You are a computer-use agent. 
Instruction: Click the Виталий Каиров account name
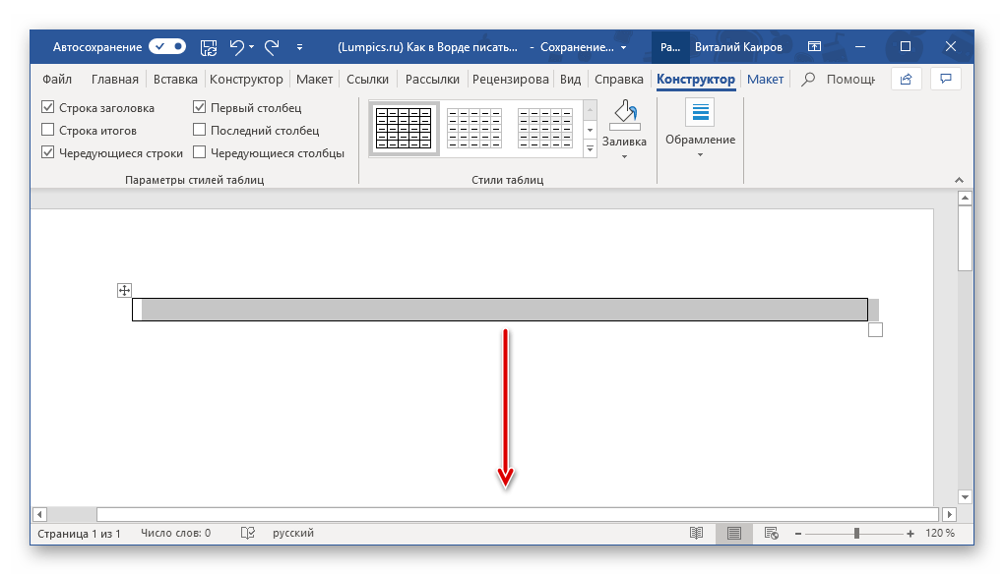[741, 46]
